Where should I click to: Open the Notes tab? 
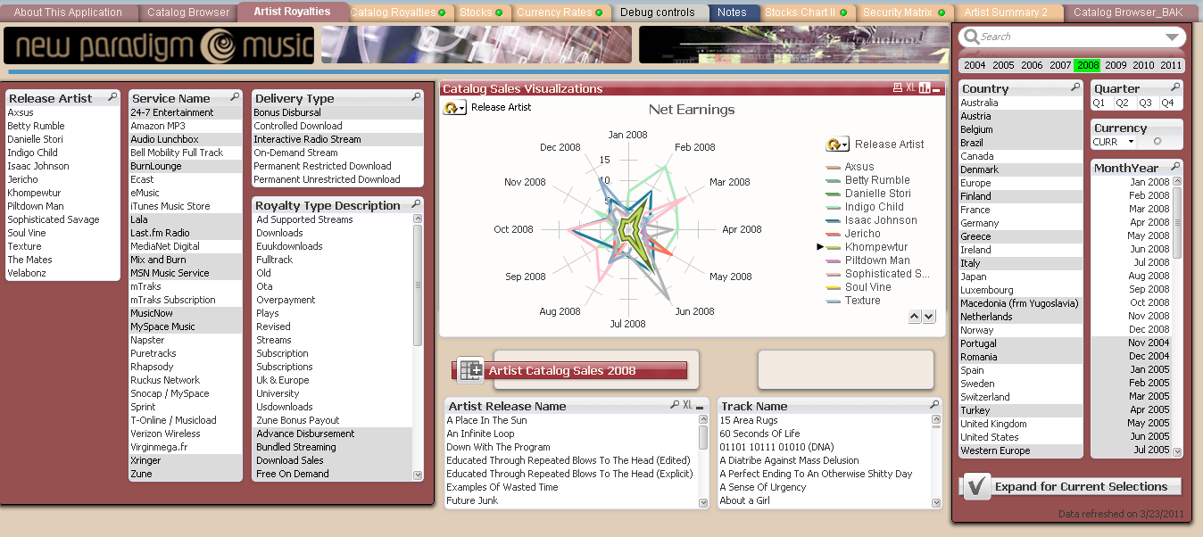click(x=732, y=12)
